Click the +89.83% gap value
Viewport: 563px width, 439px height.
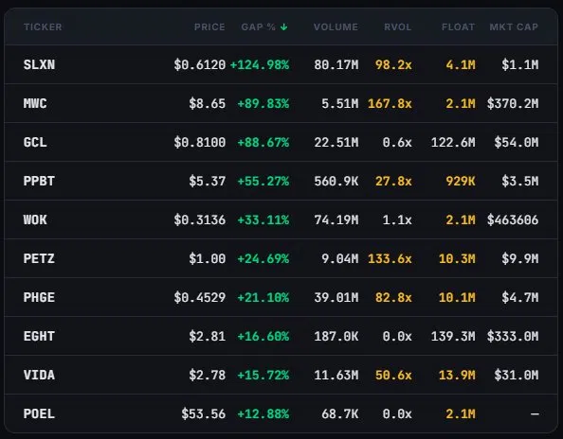point(263,103)
